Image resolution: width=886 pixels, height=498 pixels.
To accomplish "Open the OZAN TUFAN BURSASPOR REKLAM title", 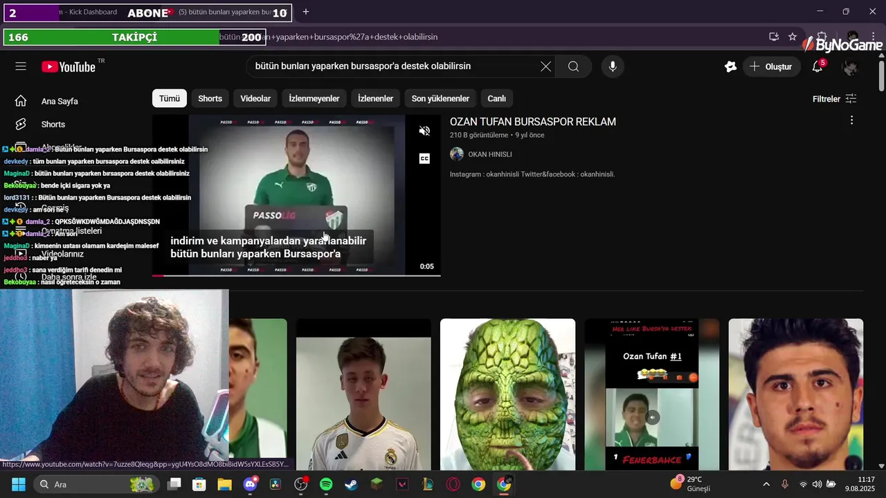I will [x=532, y=122].
